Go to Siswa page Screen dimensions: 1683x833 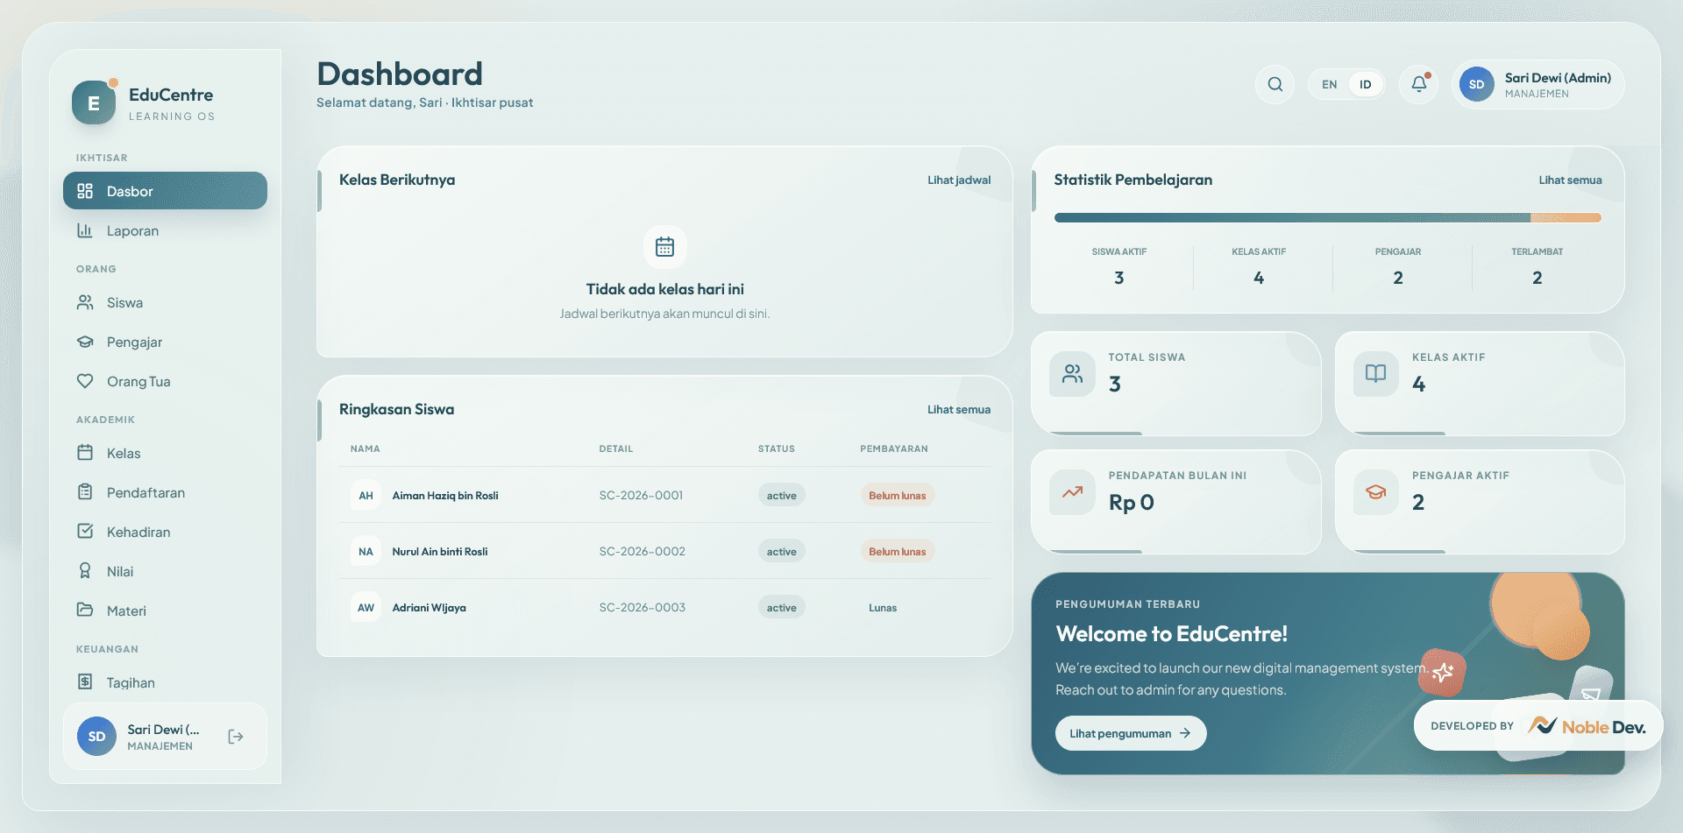(165, 302)
